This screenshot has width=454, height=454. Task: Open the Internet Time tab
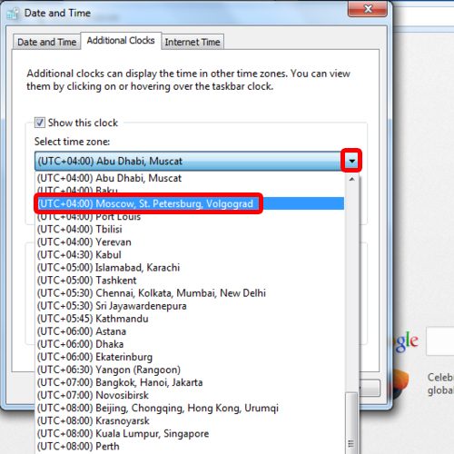192,42
